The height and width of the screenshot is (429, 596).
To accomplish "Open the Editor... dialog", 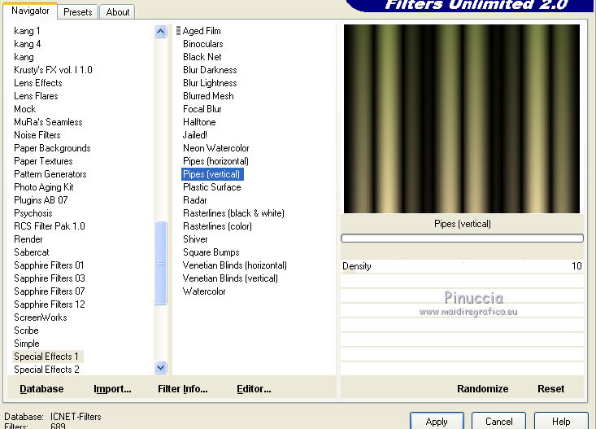I will 254,388.
